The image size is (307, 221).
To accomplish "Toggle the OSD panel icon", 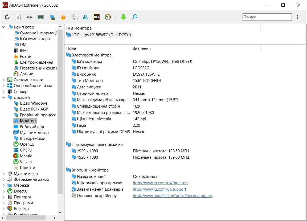I will click(97, 17).
